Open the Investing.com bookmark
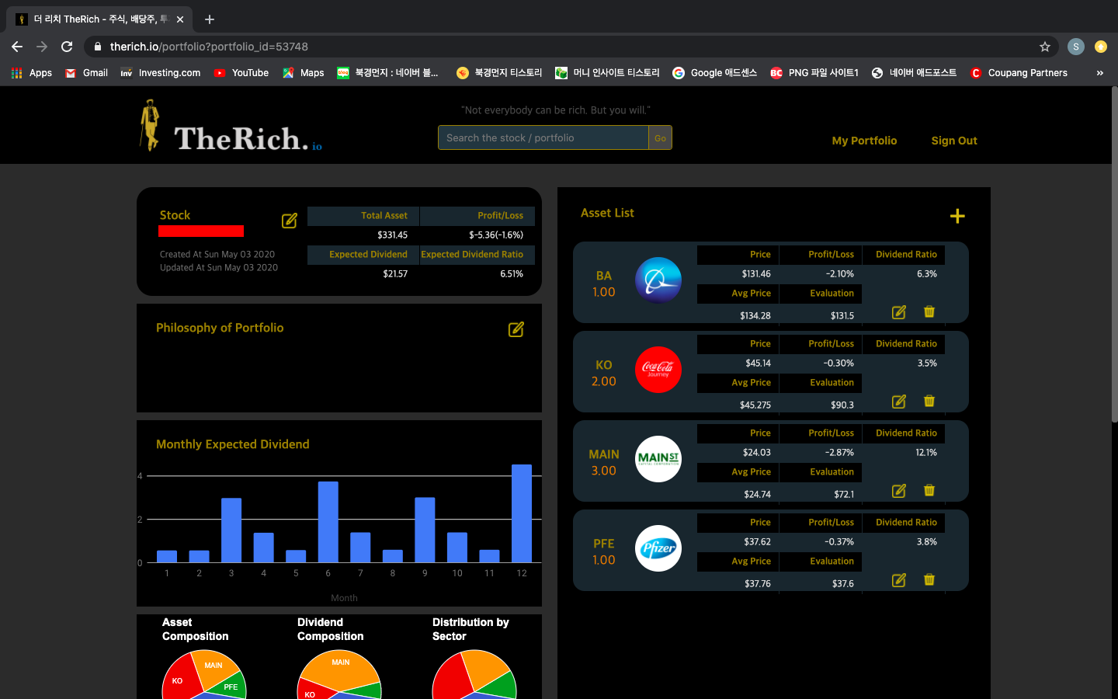 tap(161, 73)
